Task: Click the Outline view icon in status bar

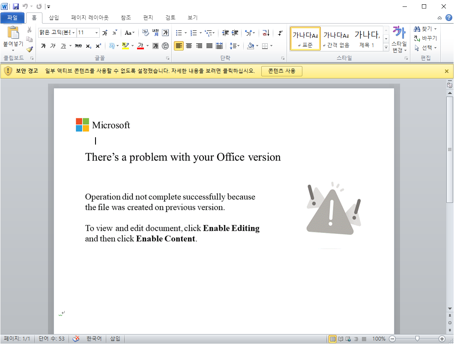Action: (x=356, y=339)
